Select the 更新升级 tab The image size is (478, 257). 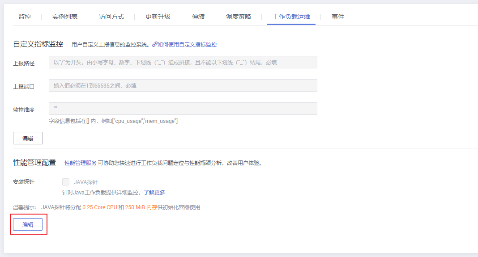(x=158, y=17)
